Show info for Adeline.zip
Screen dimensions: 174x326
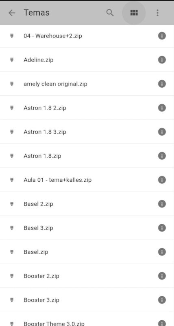pyautogui.click(x=162, y=60)
